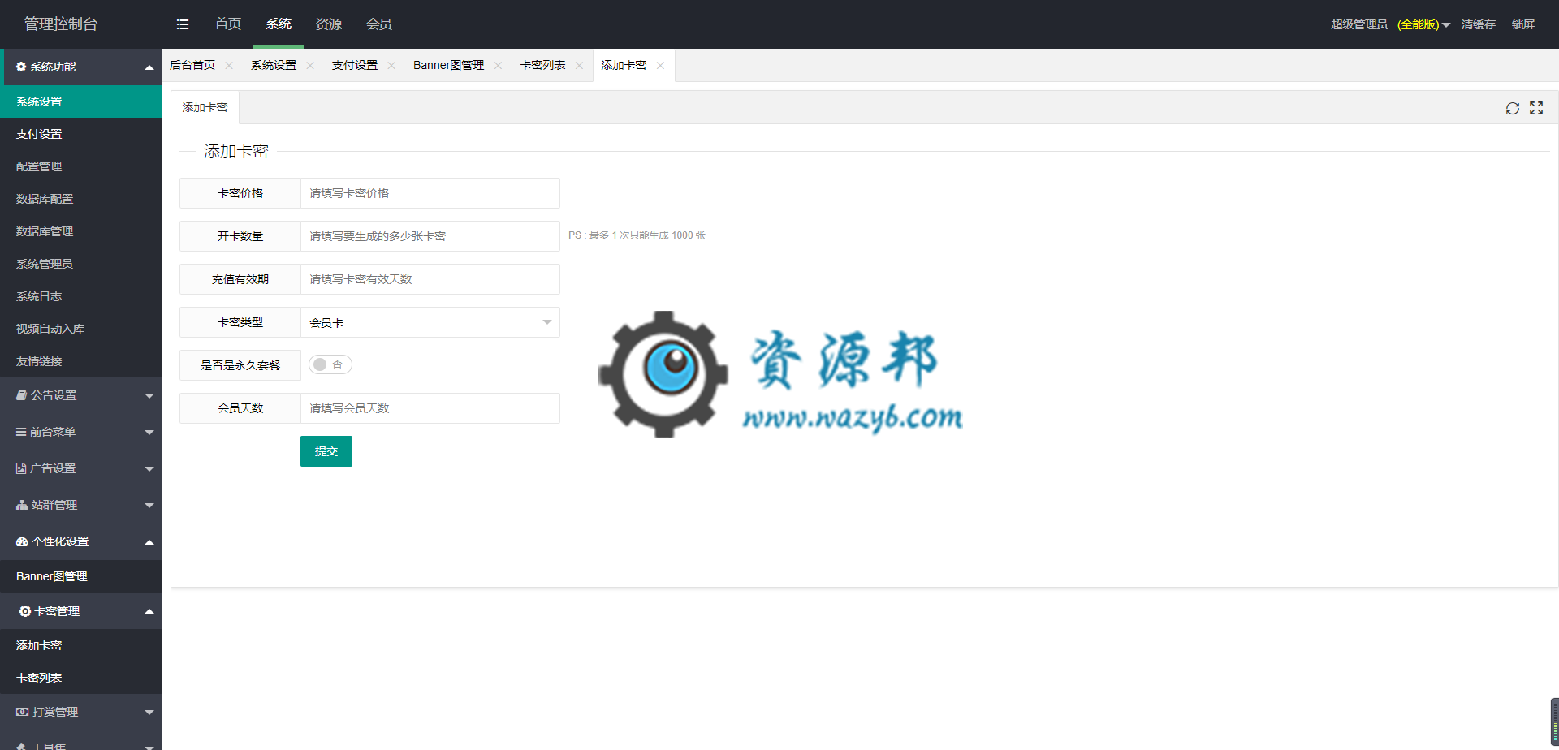Open 系统日志 in the sidebar

tap(81, 296)
